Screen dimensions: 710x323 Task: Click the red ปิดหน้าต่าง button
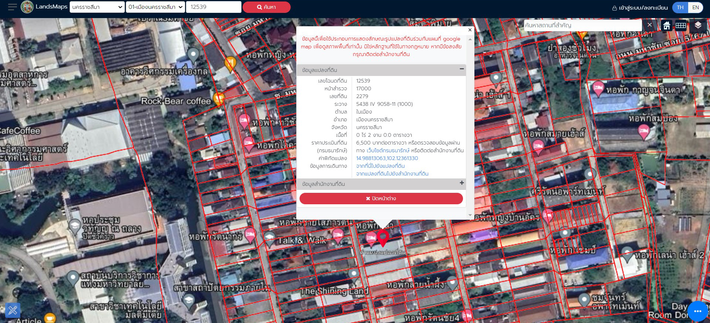[381, 198]
